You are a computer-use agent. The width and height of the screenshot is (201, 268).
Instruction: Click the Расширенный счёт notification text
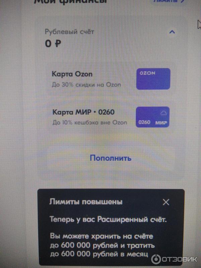click(x=132, y=219)
